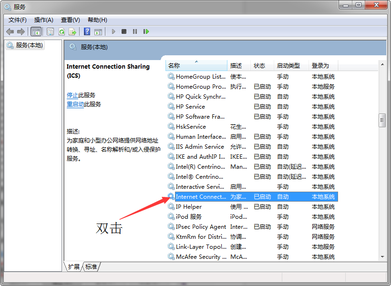Screen dimensions: 391x286
Task: Click the Export List toolbar icon
Action: click(72, 31)
